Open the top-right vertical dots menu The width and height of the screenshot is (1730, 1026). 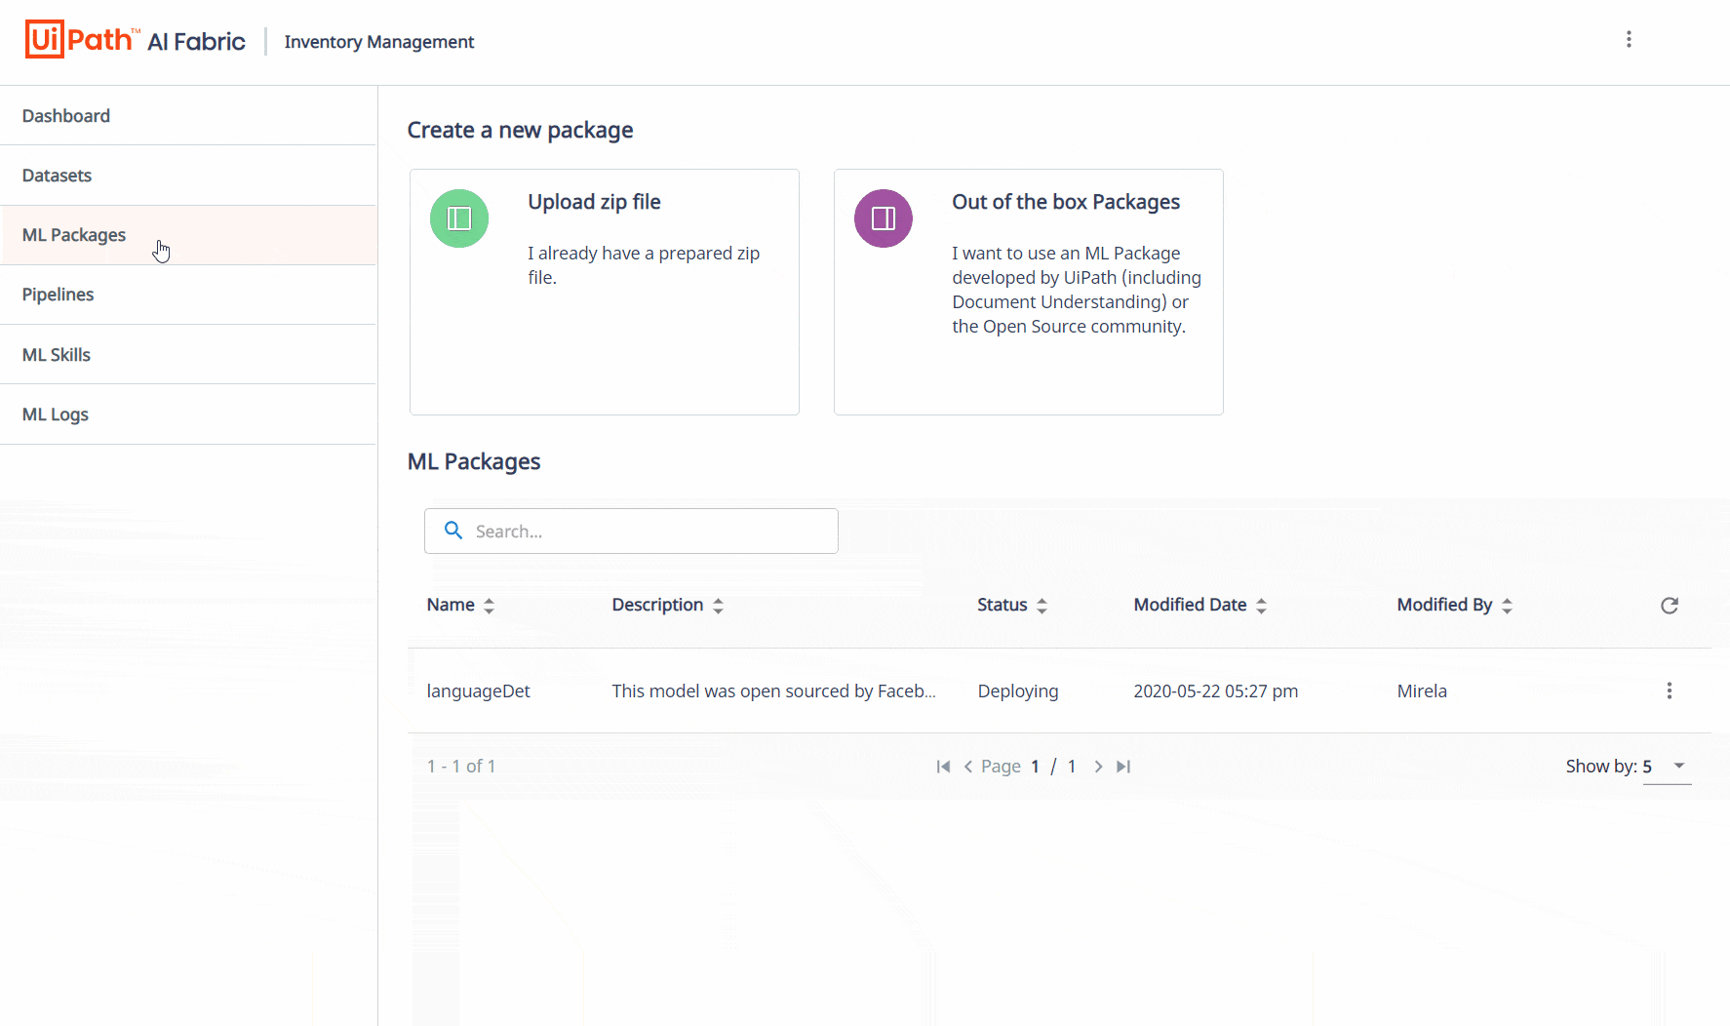click(1629, 39)
